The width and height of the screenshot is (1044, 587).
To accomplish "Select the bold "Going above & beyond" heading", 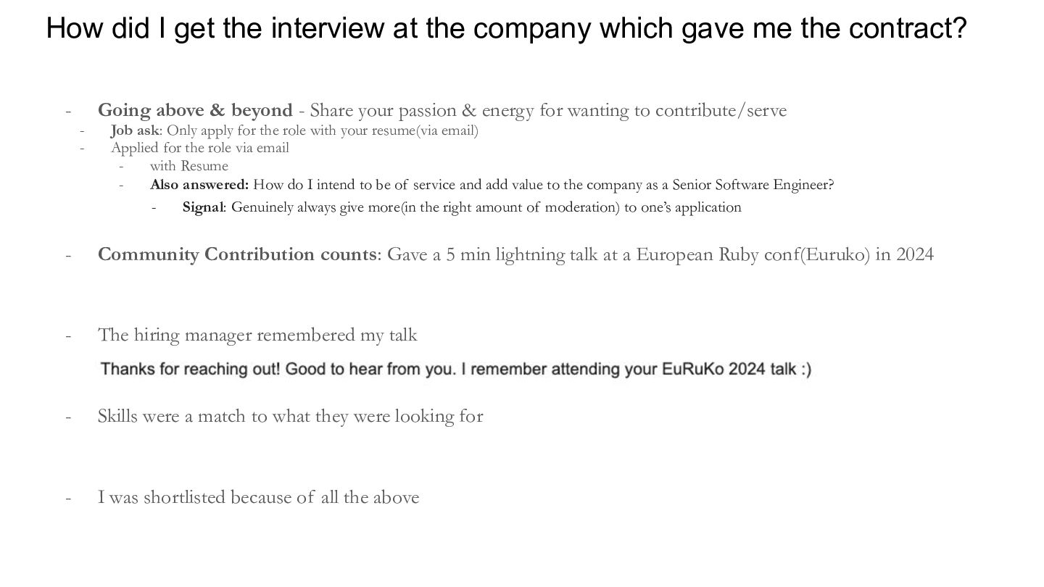I will [195, 110].
